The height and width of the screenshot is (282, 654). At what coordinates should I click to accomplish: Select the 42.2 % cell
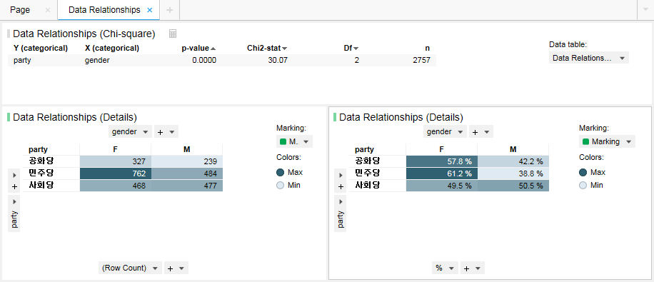click(x=513, y=161)
